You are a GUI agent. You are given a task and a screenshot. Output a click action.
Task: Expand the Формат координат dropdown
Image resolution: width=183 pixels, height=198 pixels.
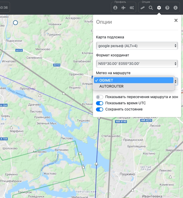[x=137, y=64]
